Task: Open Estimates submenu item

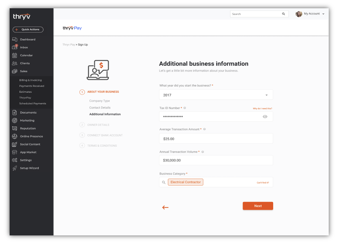Action: (x=25, y=92)
